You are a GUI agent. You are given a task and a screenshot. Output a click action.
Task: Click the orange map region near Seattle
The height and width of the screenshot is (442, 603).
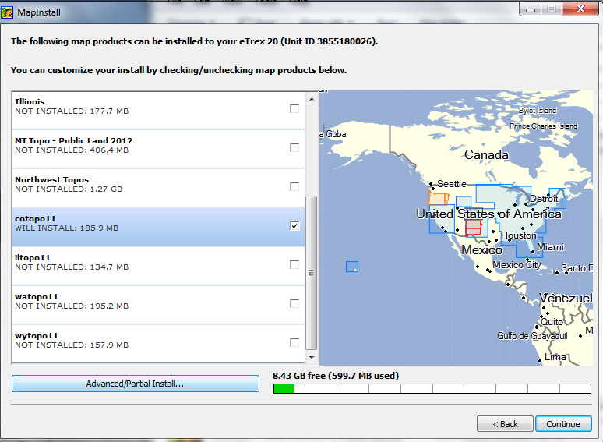point(436,198)
